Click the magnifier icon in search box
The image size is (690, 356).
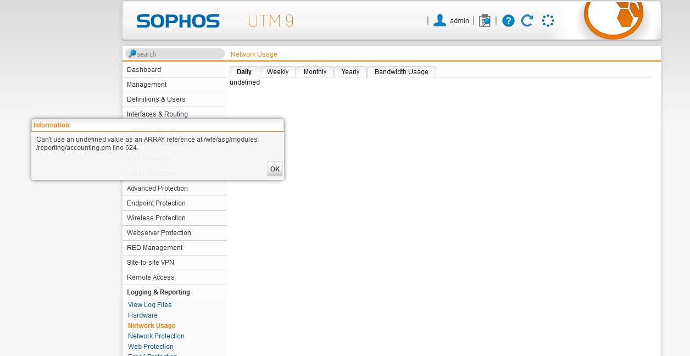pyautogui.click(x=132, y=54)
